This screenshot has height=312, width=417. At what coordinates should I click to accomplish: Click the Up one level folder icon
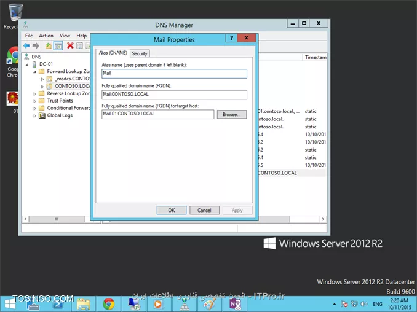pyautogui.click(x=49, y=46)
